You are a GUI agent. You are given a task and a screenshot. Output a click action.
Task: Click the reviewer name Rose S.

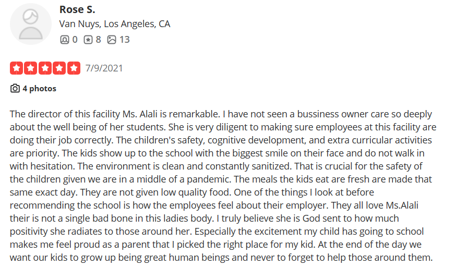[x=77, y=9]
